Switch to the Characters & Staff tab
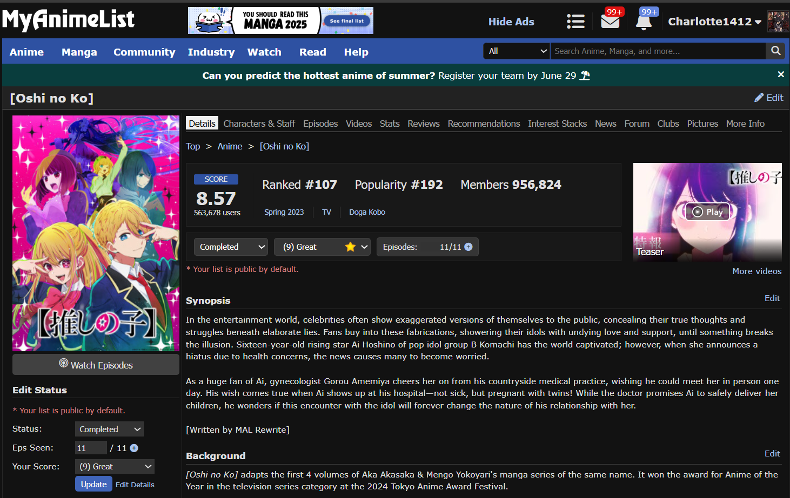 [259, 124]
